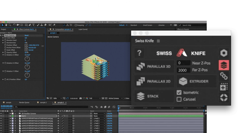Enable the Carusel checkbox
This screenshot has height=133, width=238.
179,99
